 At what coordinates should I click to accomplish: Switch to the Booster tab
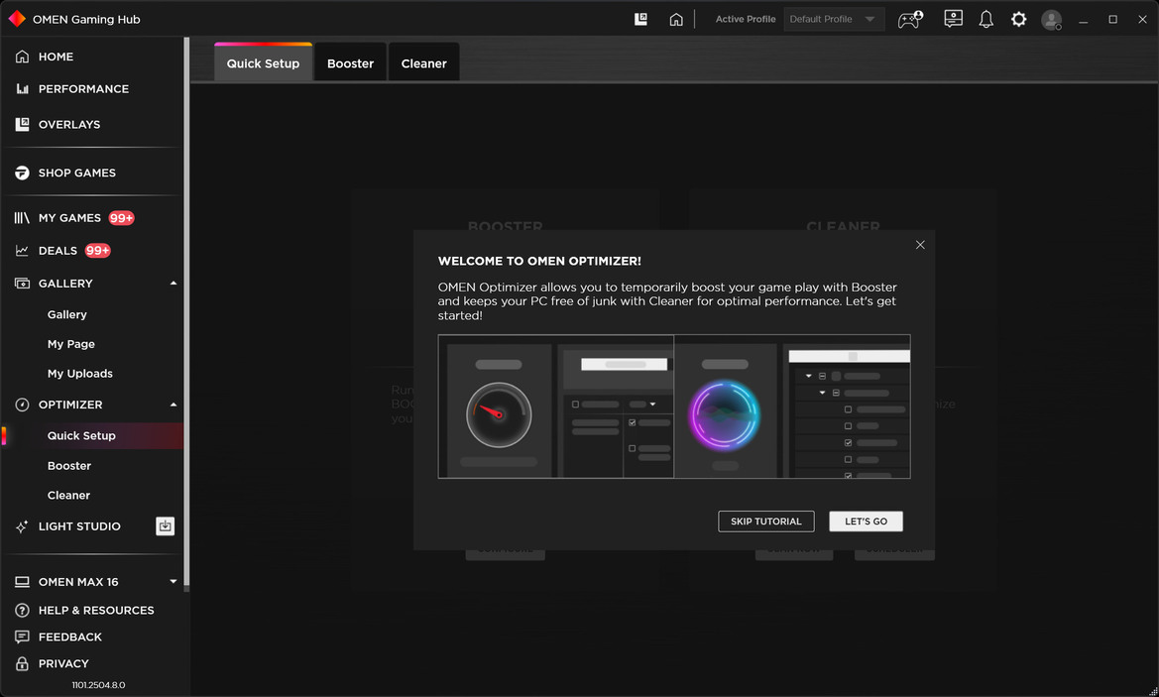point(350,62)
